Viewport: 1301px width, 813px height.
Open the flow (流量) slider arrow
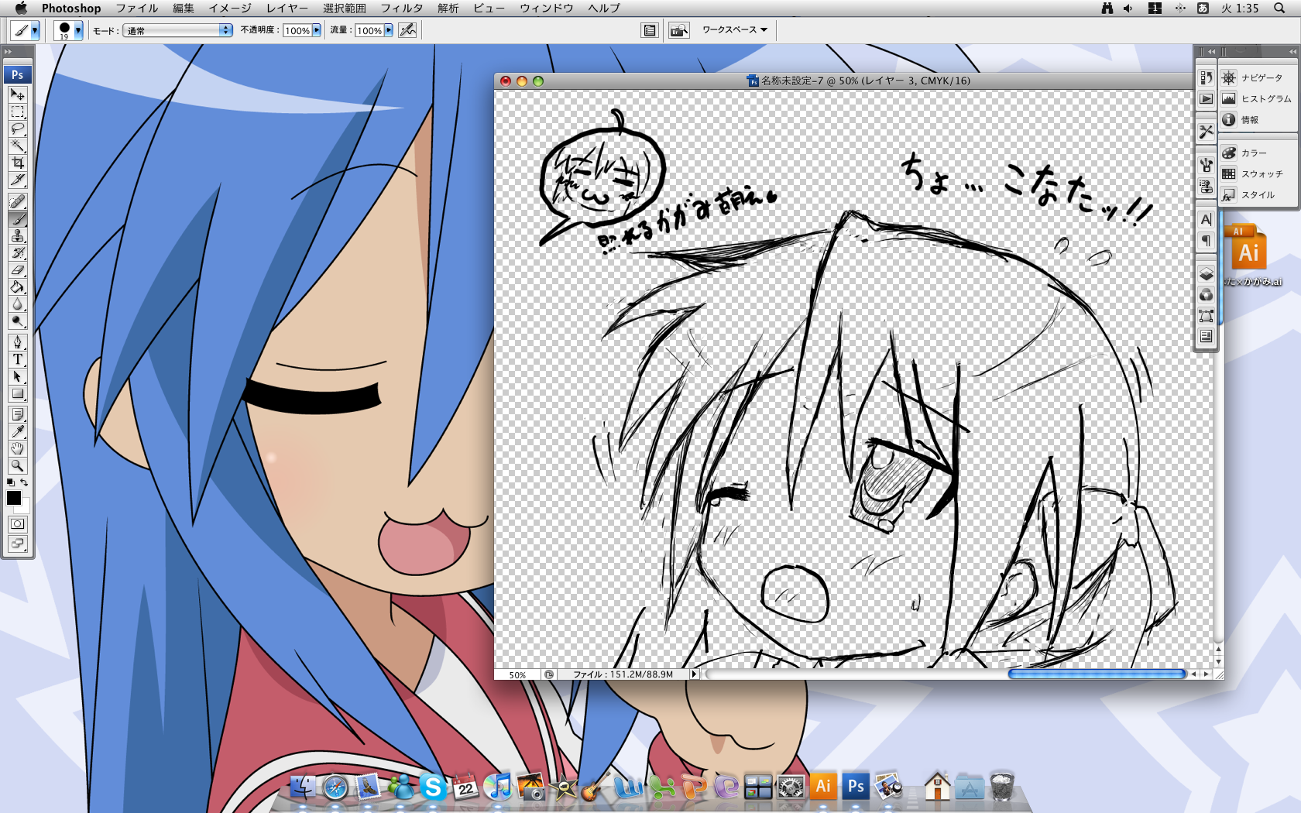(x=389, y=30)
